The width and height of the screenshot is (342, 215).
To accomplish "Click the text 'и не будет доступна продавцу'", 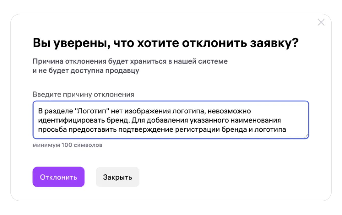I will pos(86,71).
